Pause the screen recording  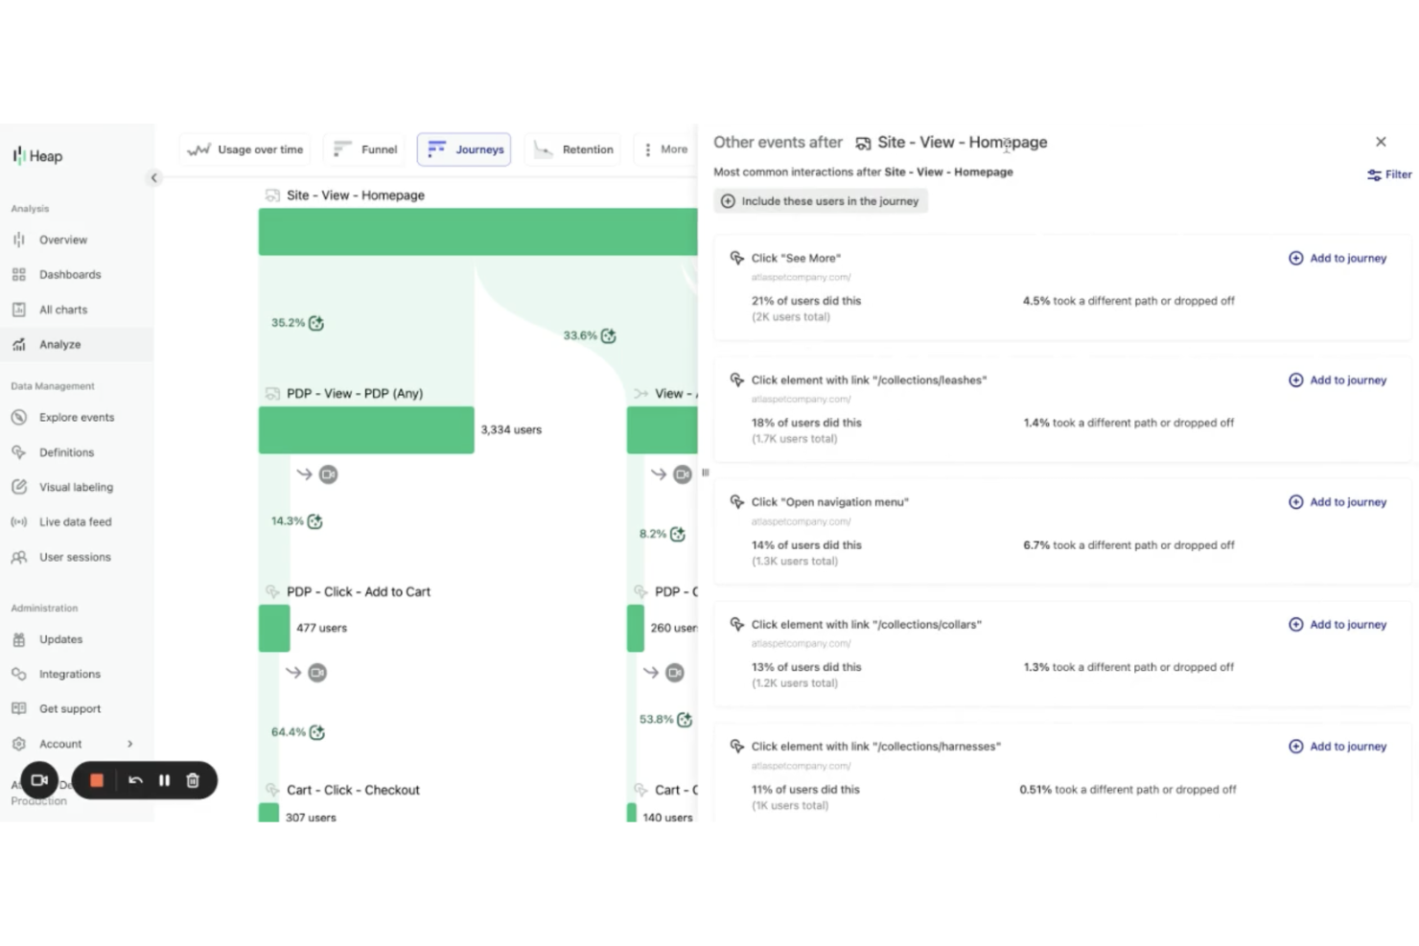pyautogui.click(x=164, y=780)
